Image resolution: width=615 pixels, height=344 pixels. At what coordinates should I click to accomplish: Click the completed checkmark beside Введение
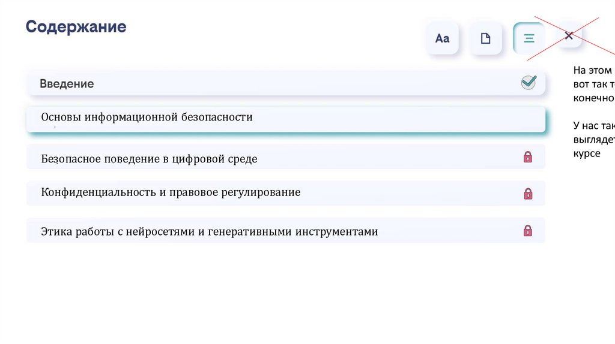pyautogui.click(x=529, y=83)
